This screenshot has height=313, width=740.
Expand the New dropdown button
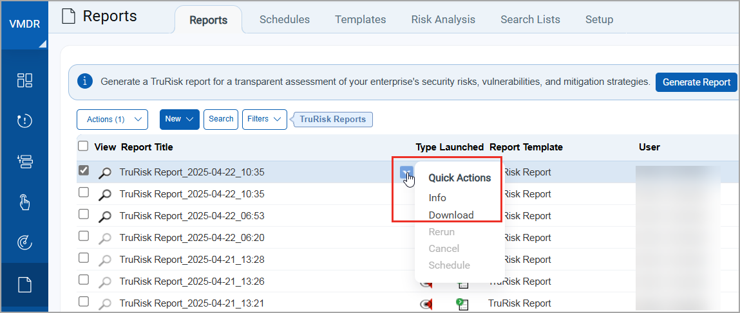coord(179,120)
